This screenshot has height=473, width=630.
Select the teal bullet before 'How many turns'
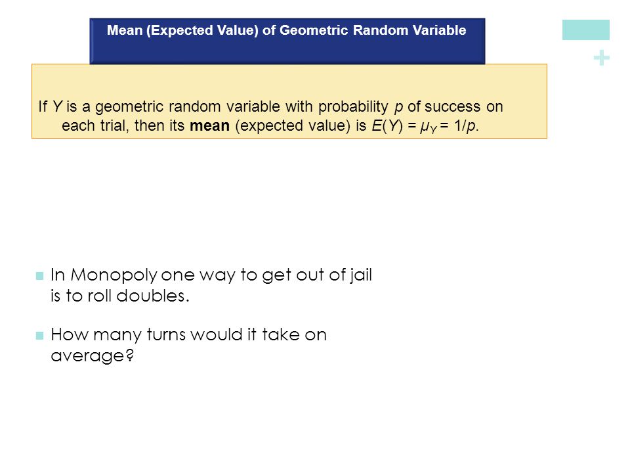click(x=39, y=336)
